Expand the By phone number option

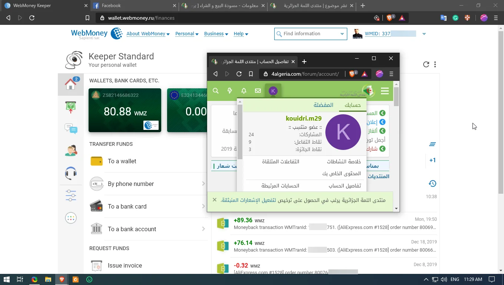[148, 184]
